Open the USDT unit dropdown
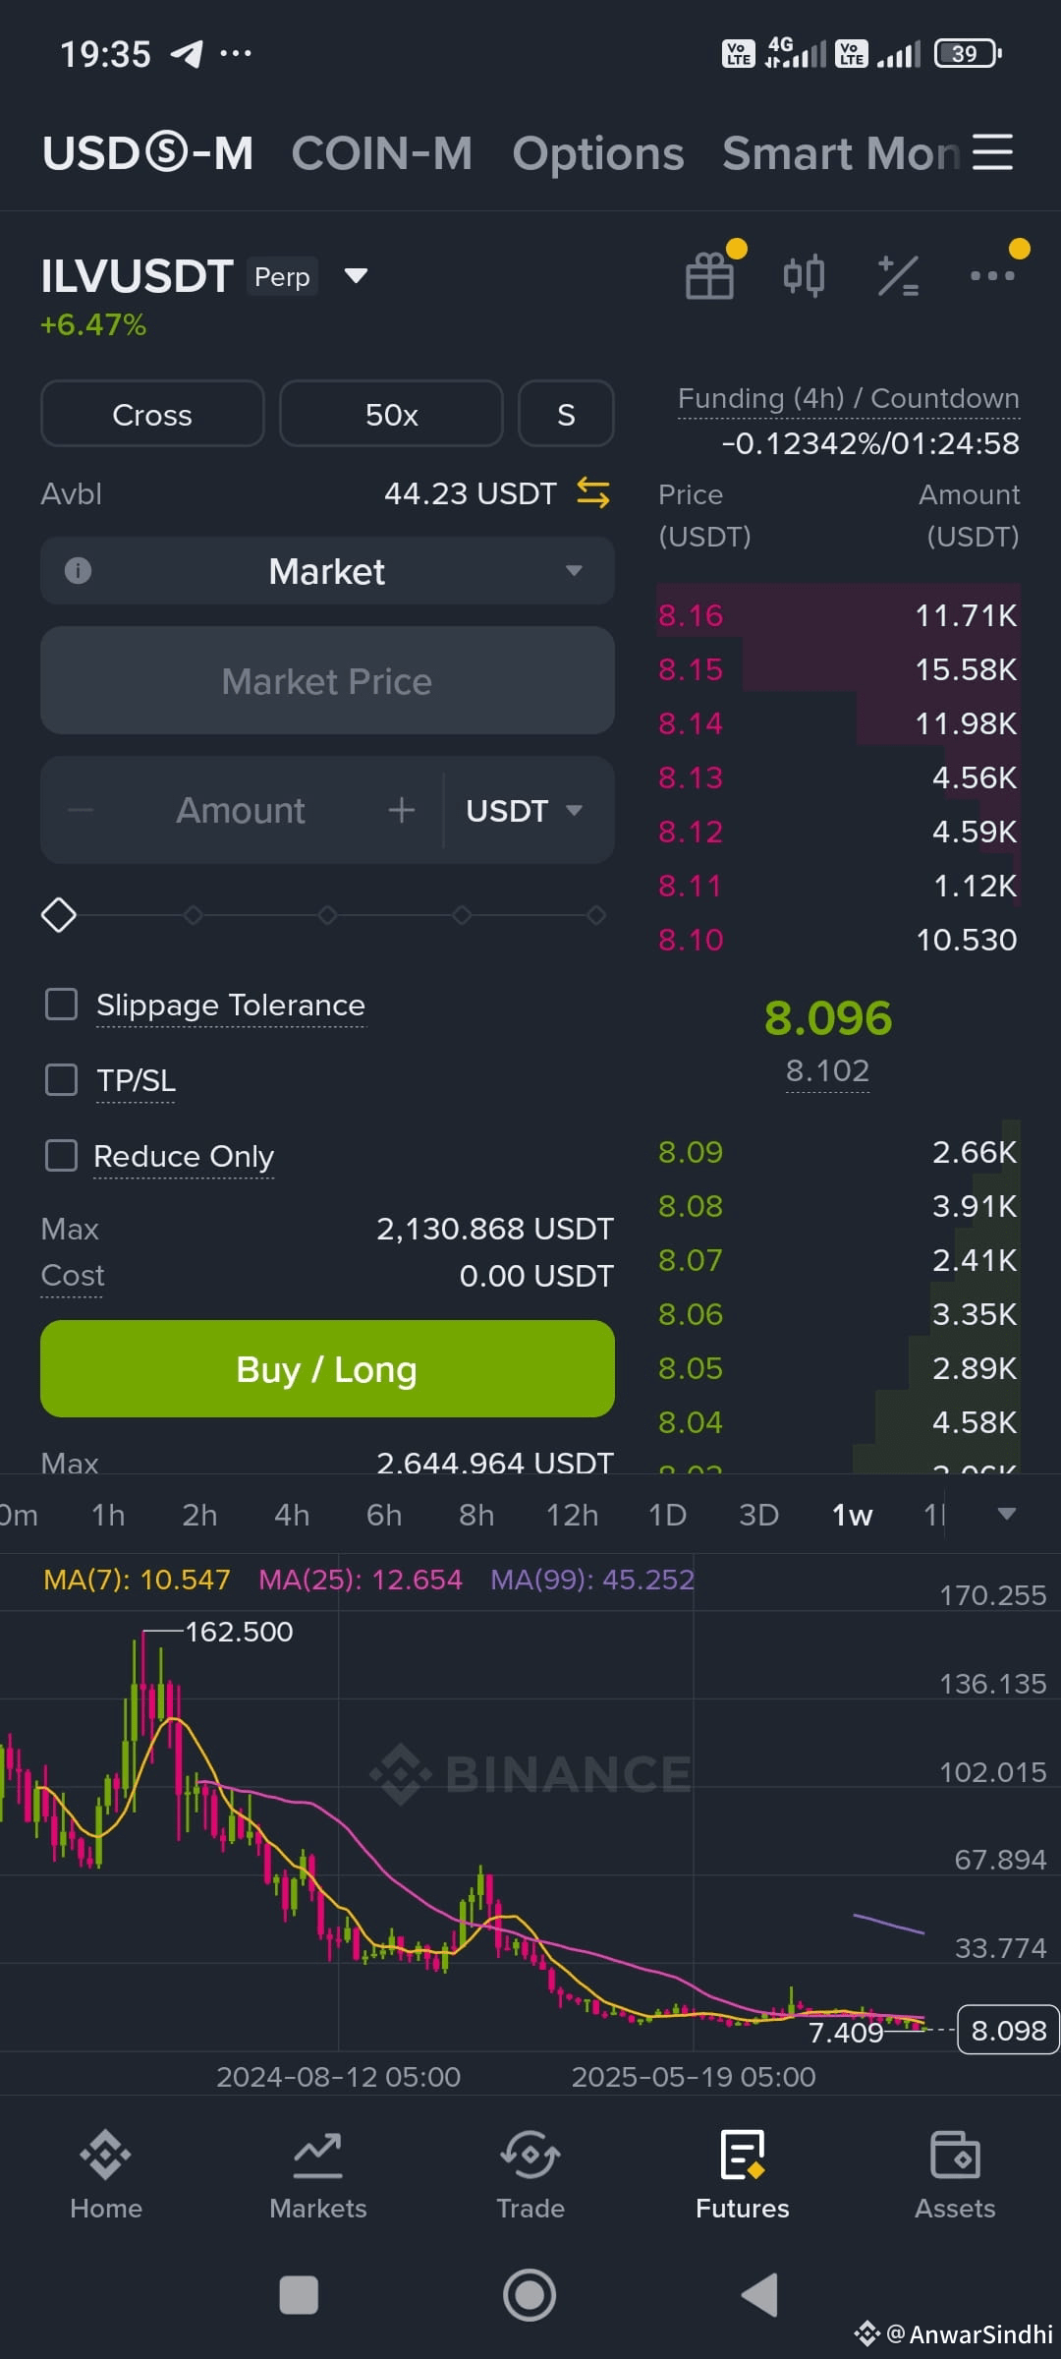The image size is (1061, 2359). point(525,811)
